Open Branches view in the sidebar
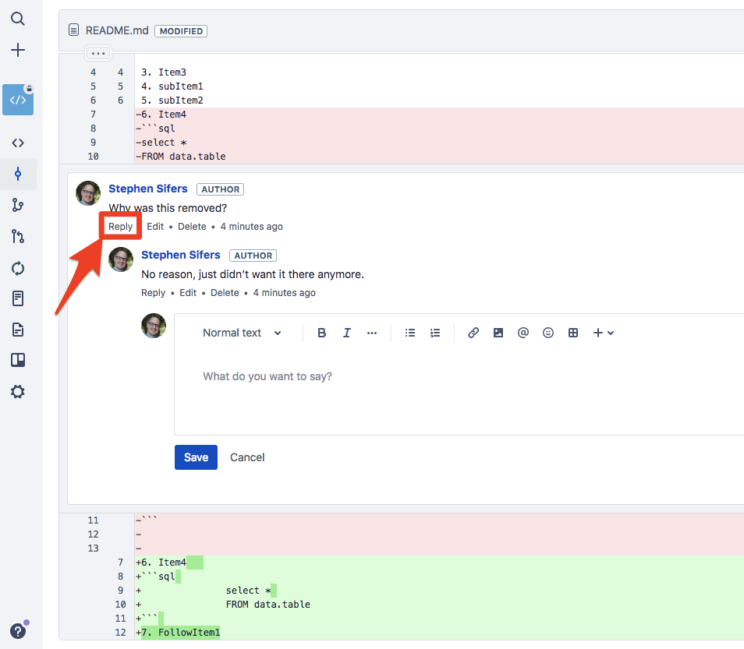The width and height of the screenshot is (744, 649). (x=18, y=205)
